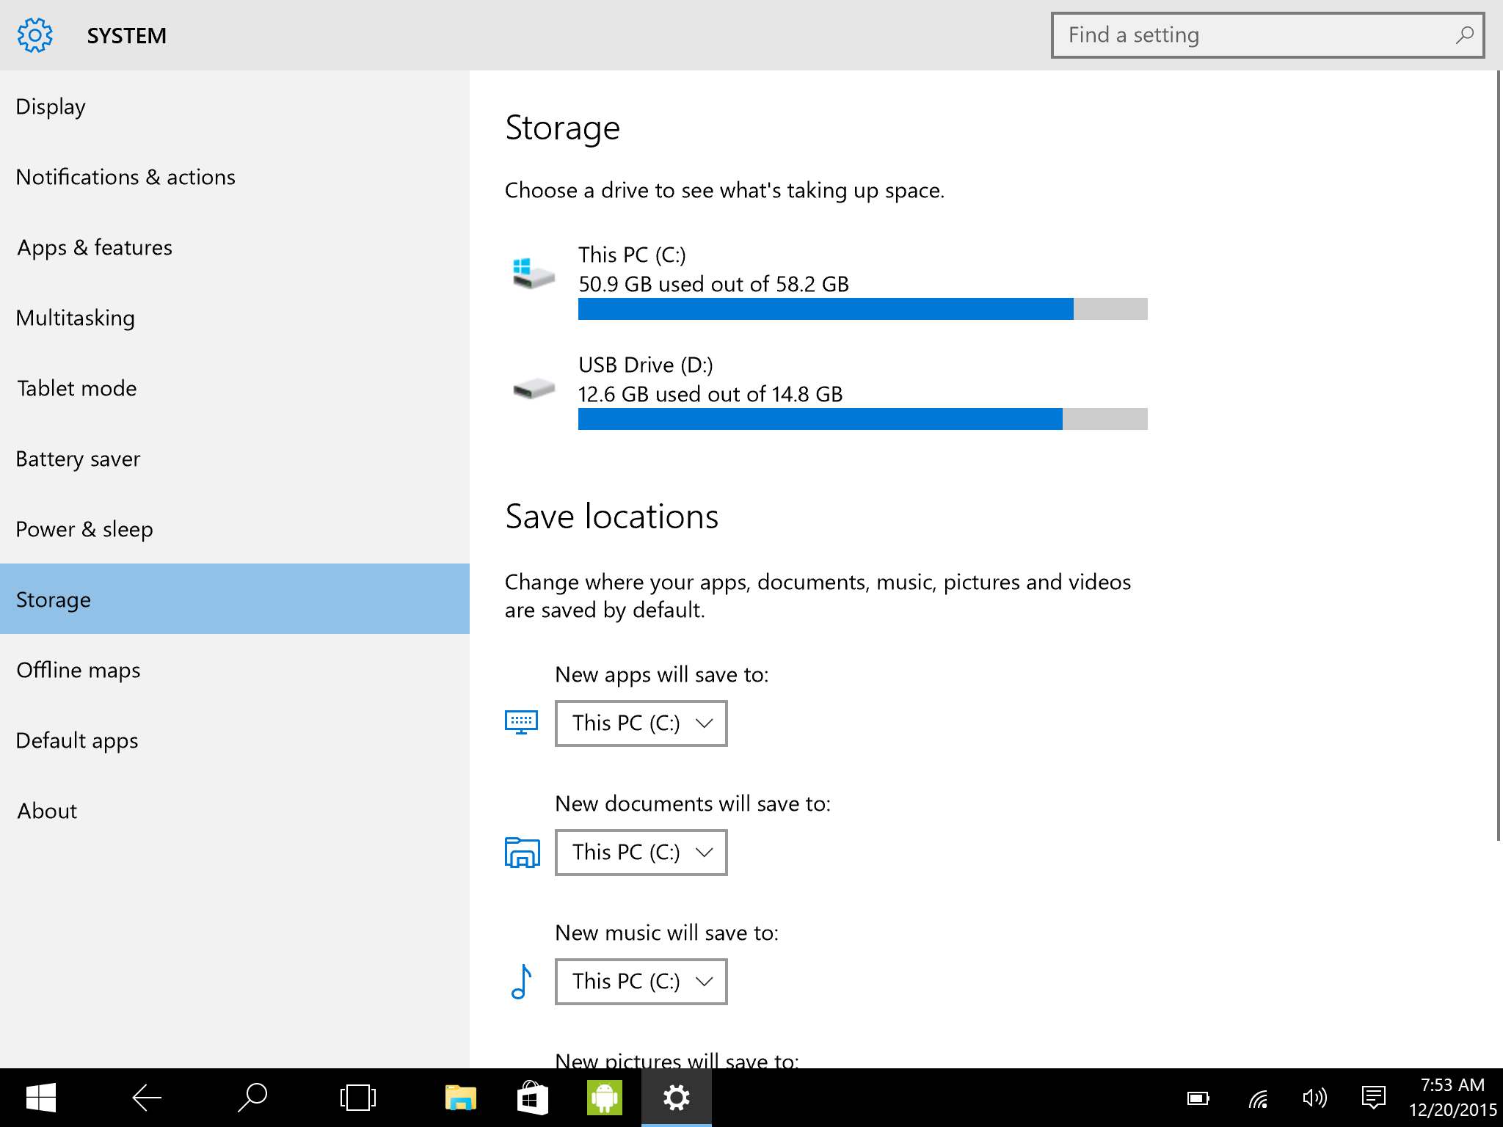Open the Android app in taskbar
Screen dimensions: 1503x1127
[604, 1098]
